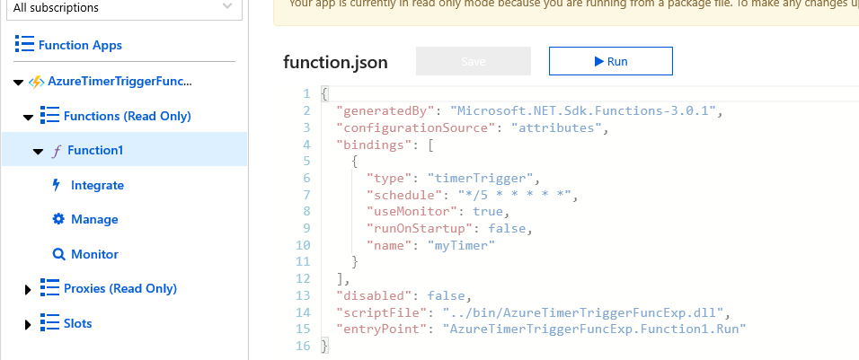Open the Manage page
Viewport: 859px width, 360px height.
(x=94, y=219)
